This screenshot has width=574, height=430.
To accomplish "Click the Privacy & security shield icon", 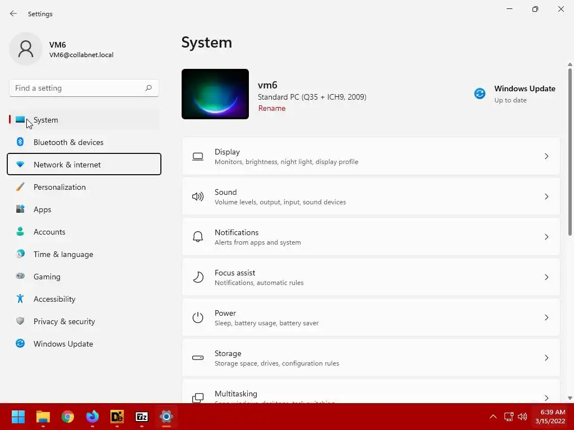I will point(20,321).
